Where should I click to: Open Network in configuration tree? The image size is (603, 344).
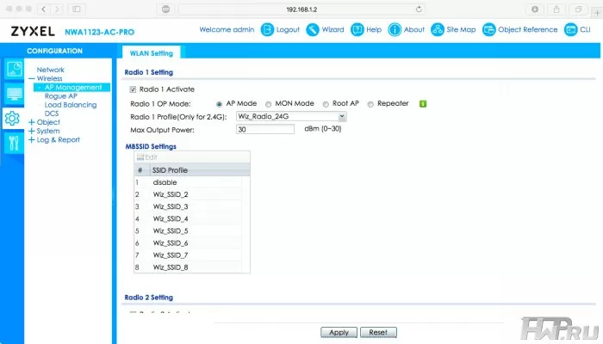point(50,70)
